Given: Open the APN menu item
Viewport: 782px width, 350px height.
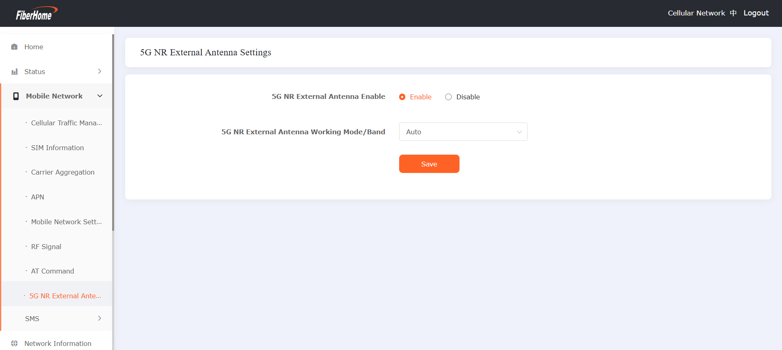Looking at the screenshot, I should point(38,197).
